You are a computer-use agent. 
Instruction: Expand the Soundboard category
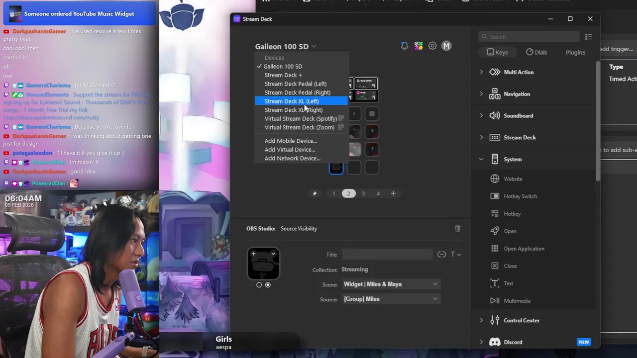coord(481,116)
